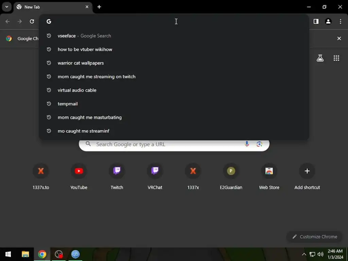Open the Windows Start menu

click(8, 254)
